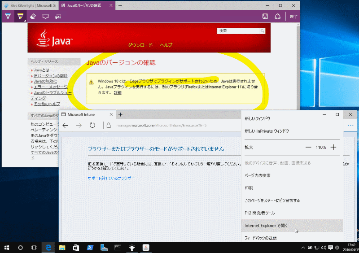Screen dimensions: 359x253
Task: Select the yellow highlighter tool
Action: (x=20, y=16)
